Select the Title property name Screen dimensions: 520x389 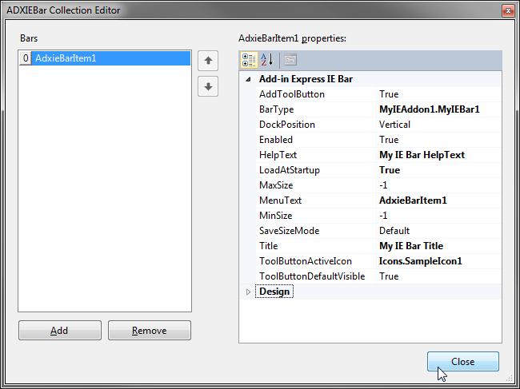point(268,246)
